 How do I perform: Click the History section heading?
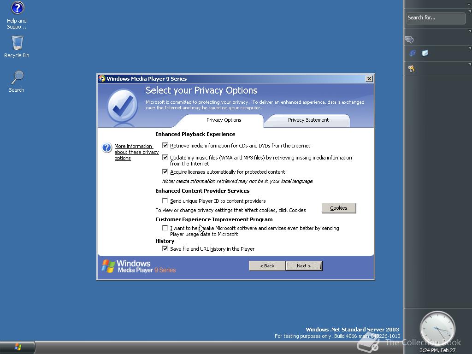pos(165,241)
